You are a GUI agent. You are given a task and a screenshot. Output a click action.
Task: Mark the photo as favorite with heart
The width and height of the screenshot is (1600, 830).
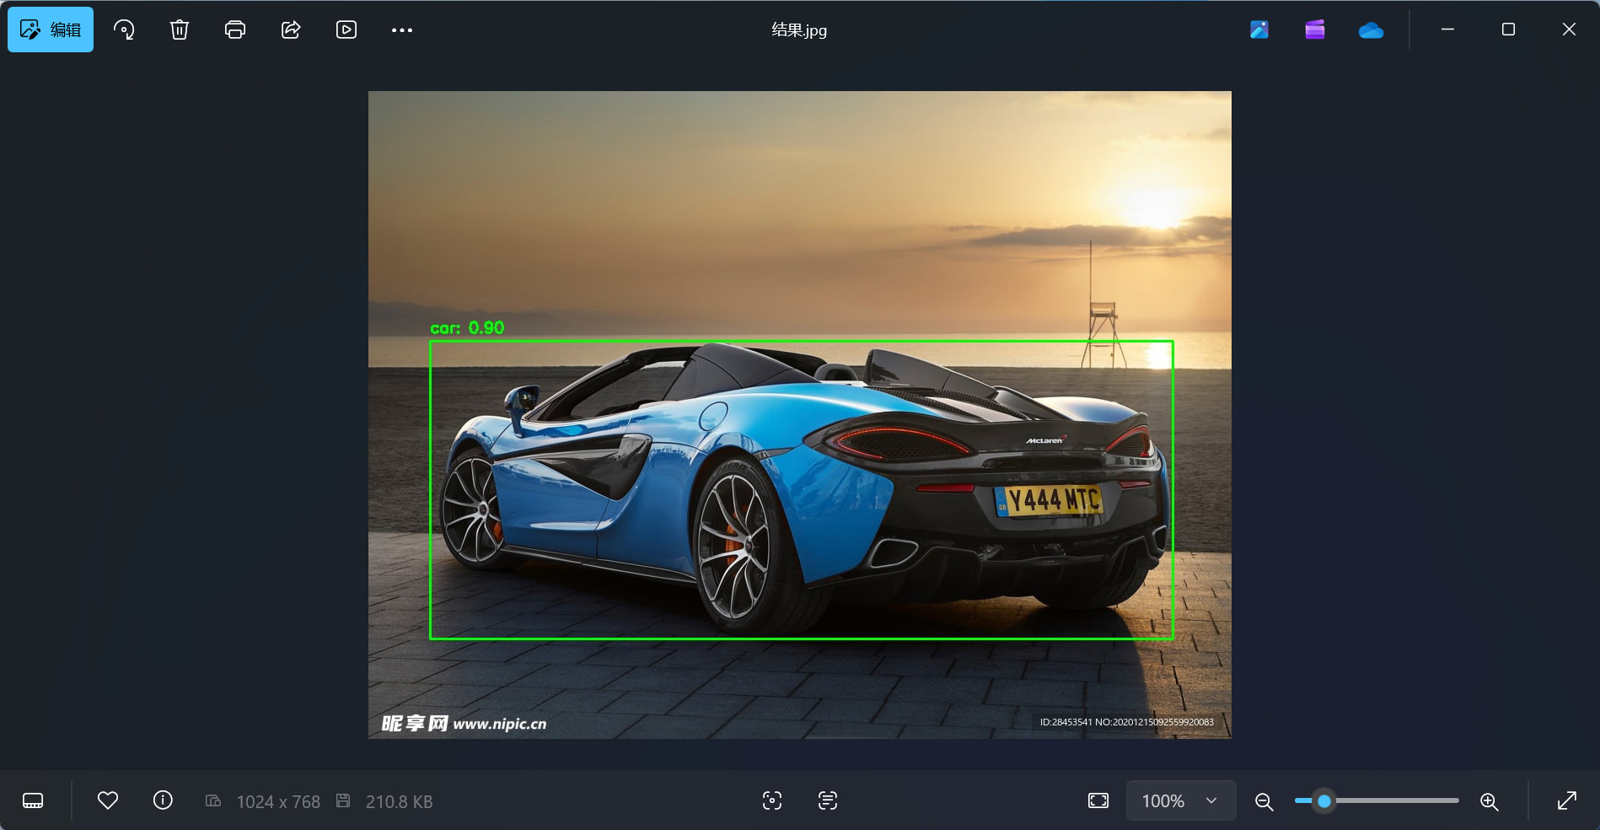pos(108,800)
